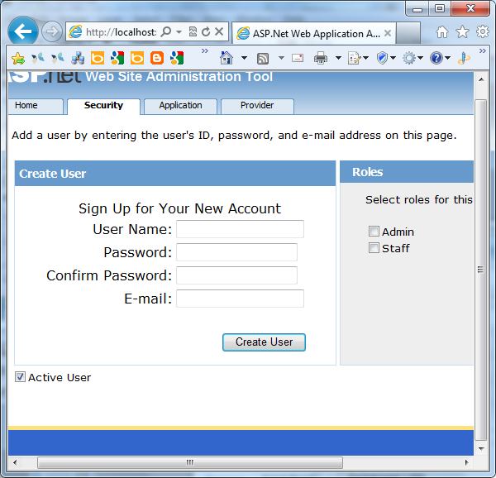Open the browser Tools gear at top right
496x478 pixels.
483,31
